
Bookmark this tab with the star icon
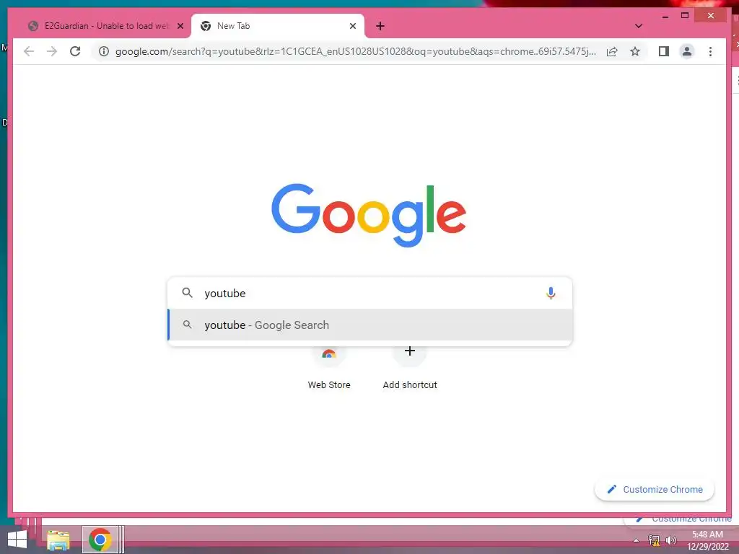click(x=635, y=51)
